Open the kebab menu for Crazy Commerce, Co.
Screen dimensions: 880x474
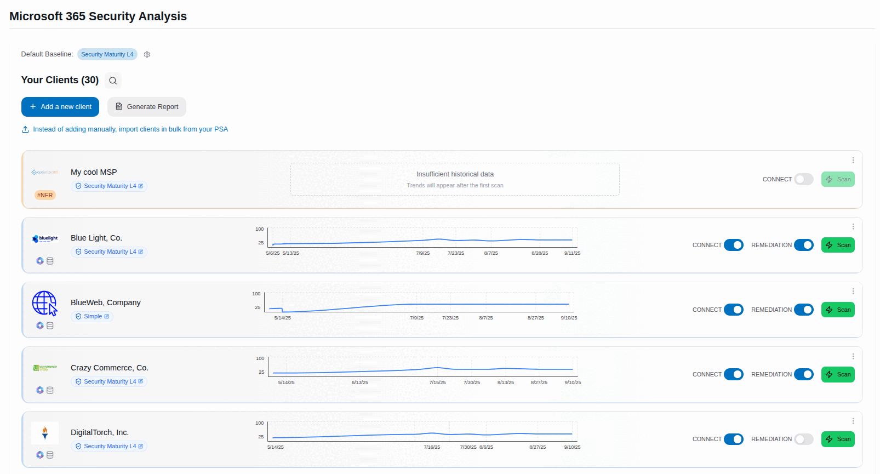pos(853,356)
